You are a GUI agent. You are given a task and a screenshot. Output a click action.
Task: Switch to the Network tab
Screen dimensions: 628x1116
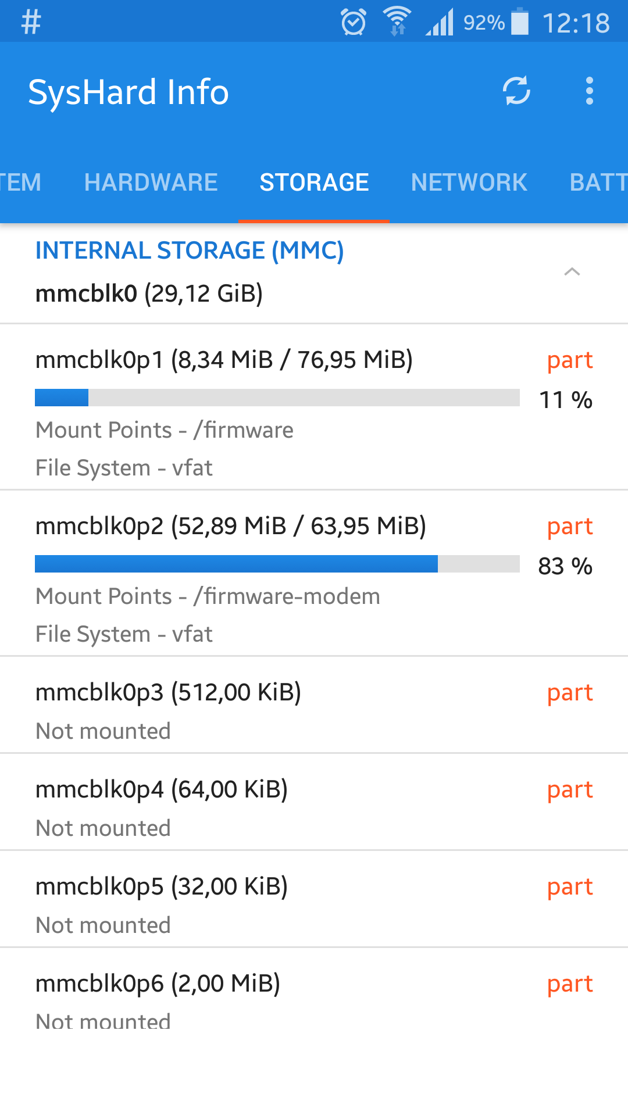[469, 183]
